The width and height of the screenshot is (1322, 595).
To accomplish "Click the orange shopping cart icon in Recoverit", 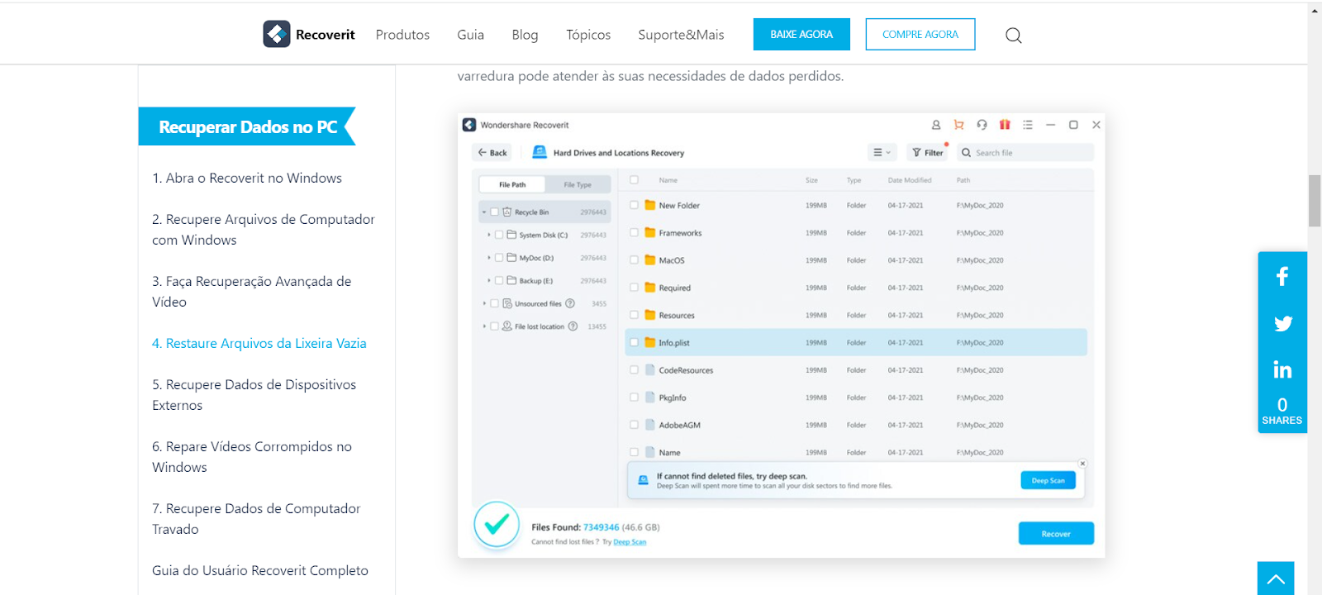I will pyautogui.click(x=959, y=125).
